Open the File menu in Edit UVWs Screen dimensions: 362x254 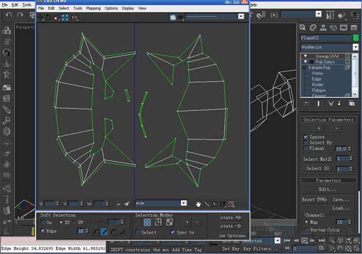click(41, 8)
